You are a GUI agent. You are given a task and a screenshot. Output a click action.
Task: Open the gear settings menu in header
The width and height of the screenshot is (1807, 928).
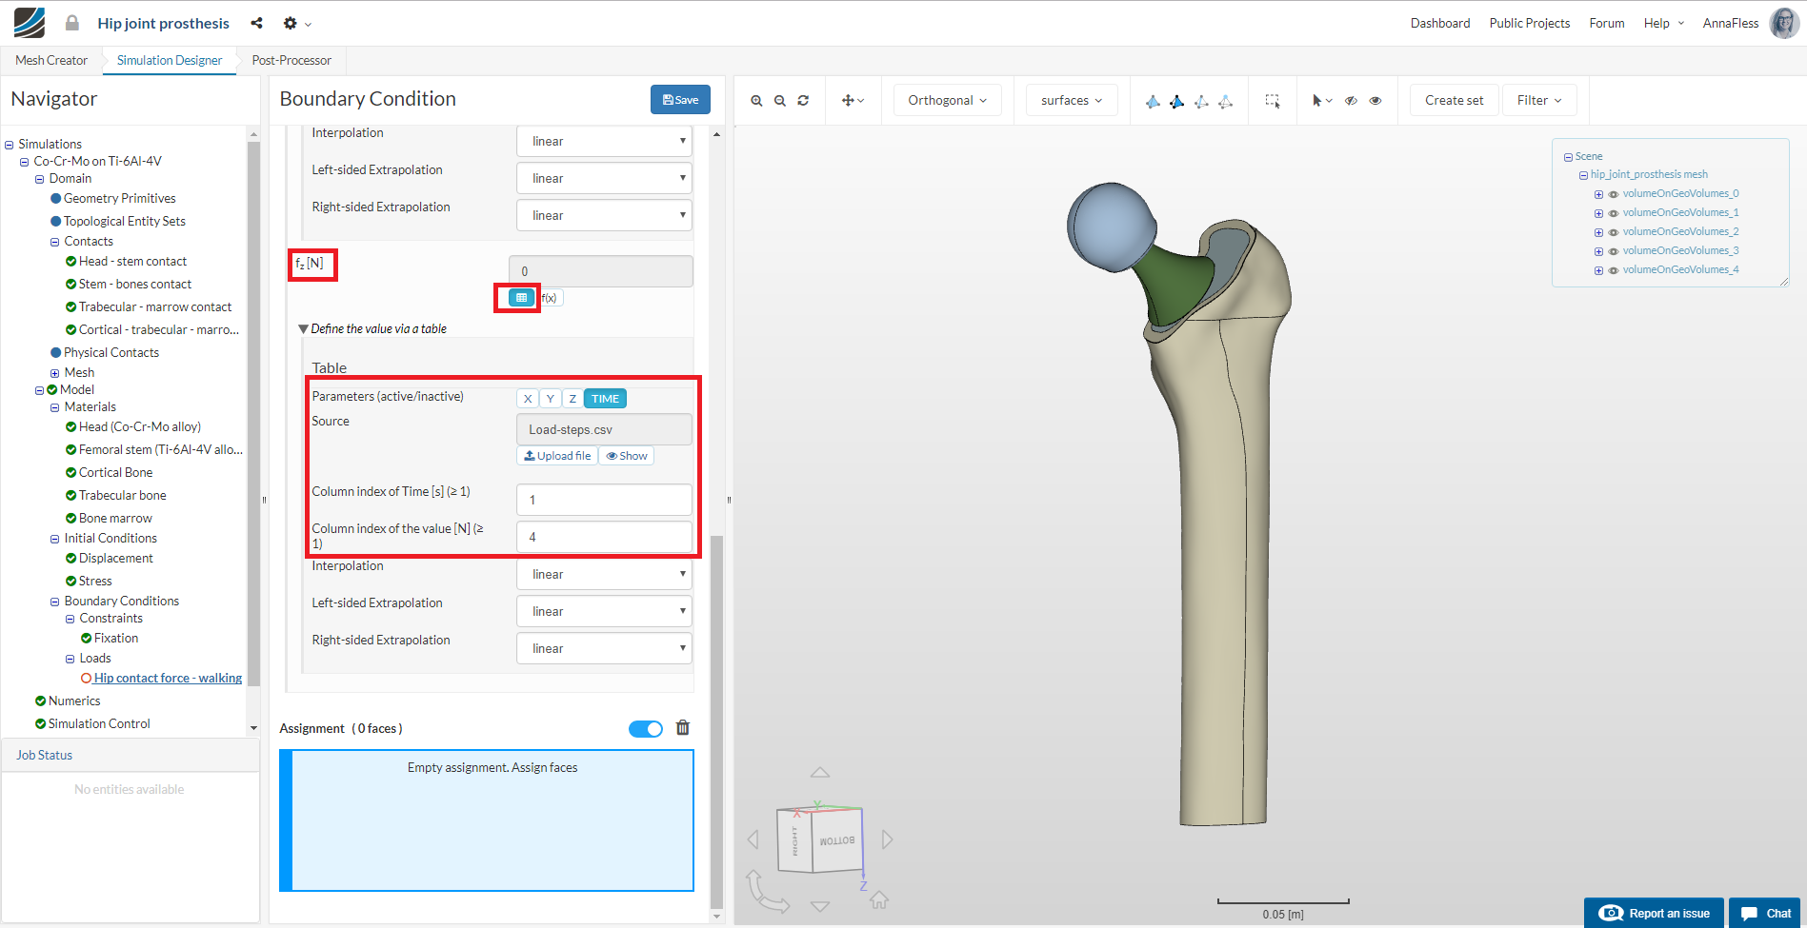click(x=297, y=23)
